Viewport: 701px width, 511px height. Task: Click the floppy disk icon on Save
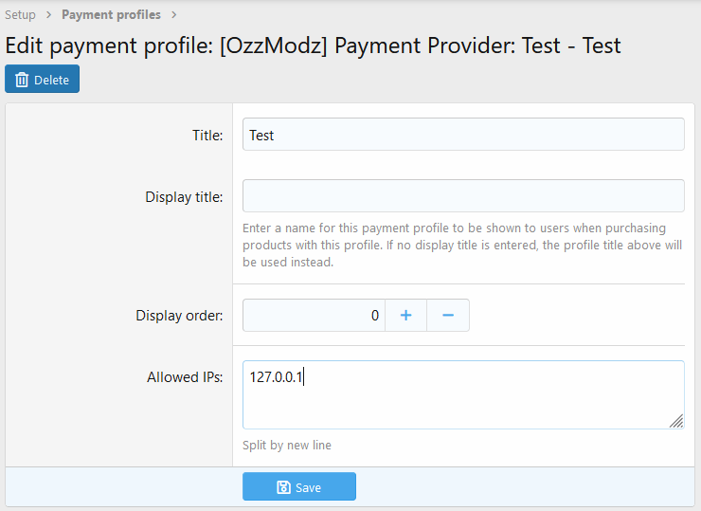pos(283,487)
